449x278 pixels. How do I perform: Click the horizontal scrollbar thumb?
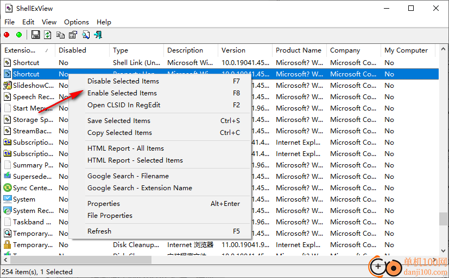(81, 260)
